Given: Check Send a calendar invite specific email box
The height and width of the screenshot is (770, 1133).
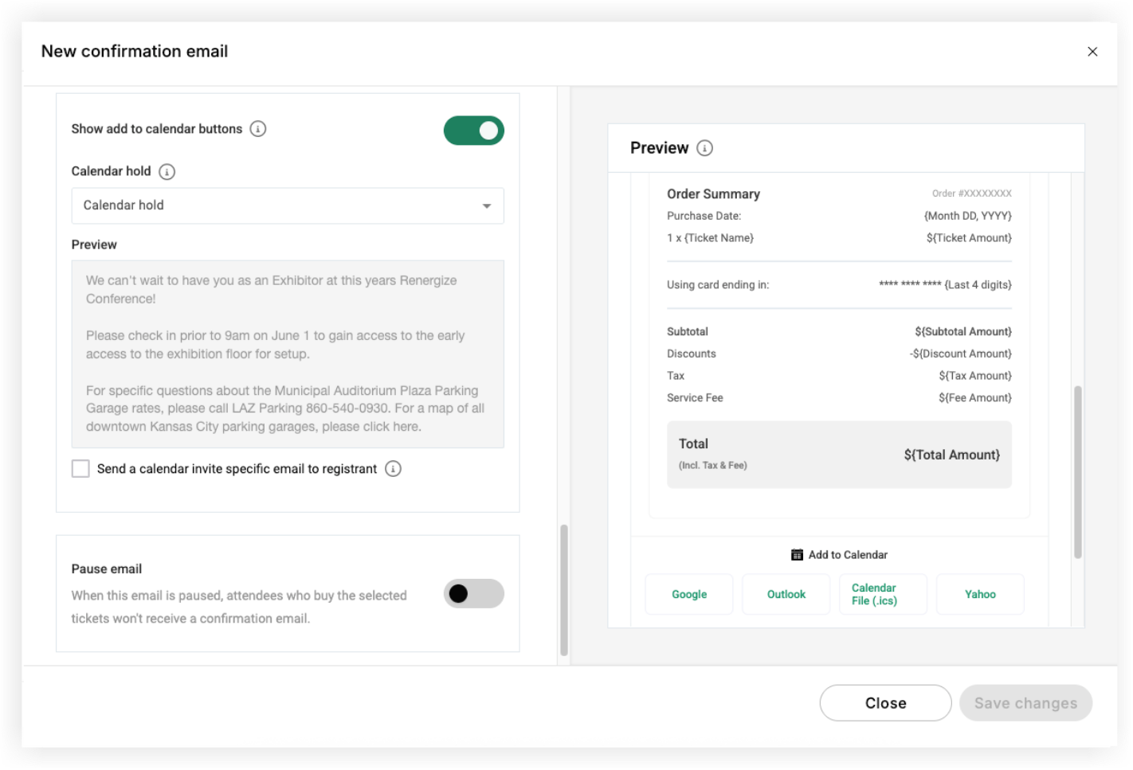Looking at the screenshot, I should click(80, 469).
